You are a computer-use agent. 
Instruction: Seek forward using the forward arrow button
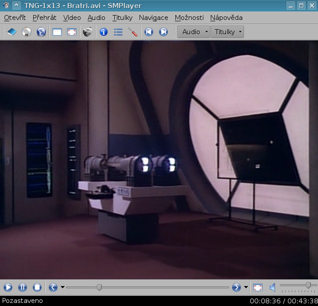[x=236, y=287]
